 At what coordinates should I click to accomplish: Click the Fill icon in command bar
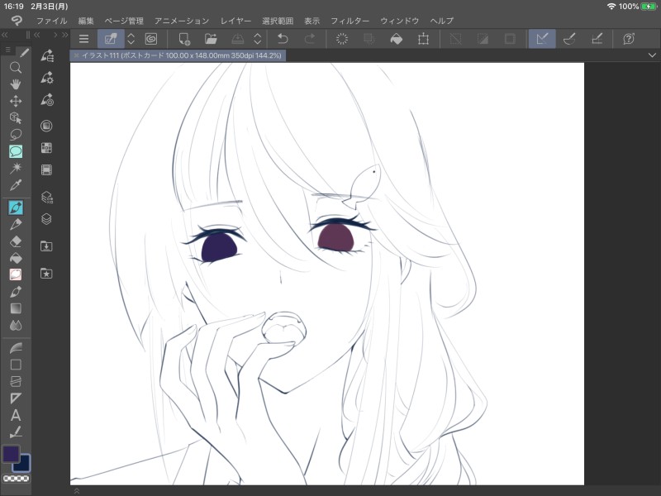pos(397,39)
